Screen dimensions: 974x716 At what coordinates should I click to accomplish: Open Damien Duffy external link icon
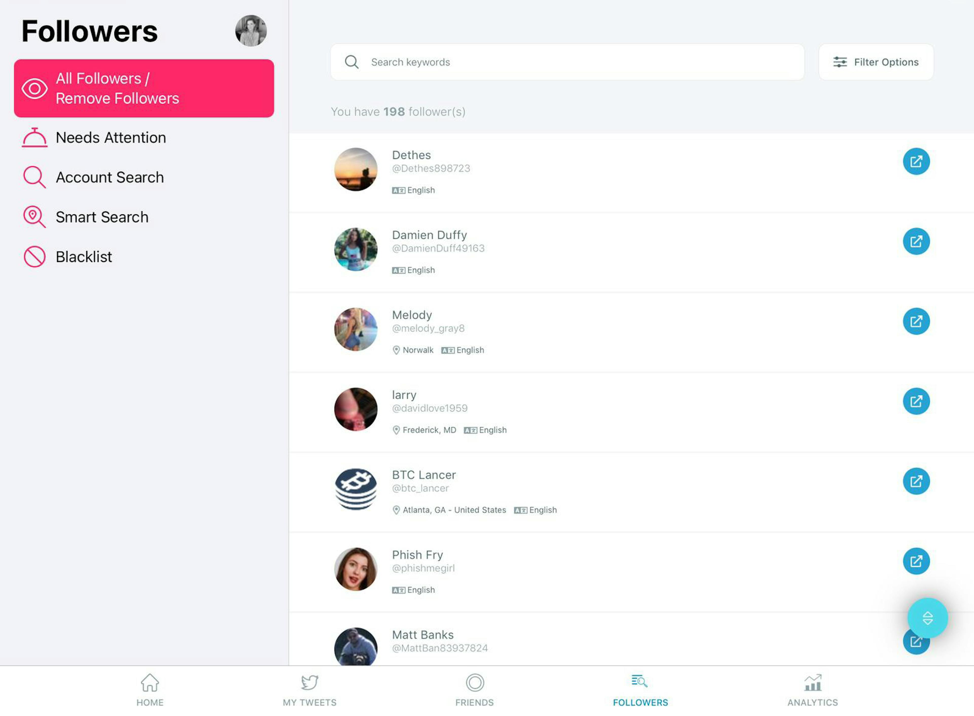pyautogui.click(x=916, y=241)
